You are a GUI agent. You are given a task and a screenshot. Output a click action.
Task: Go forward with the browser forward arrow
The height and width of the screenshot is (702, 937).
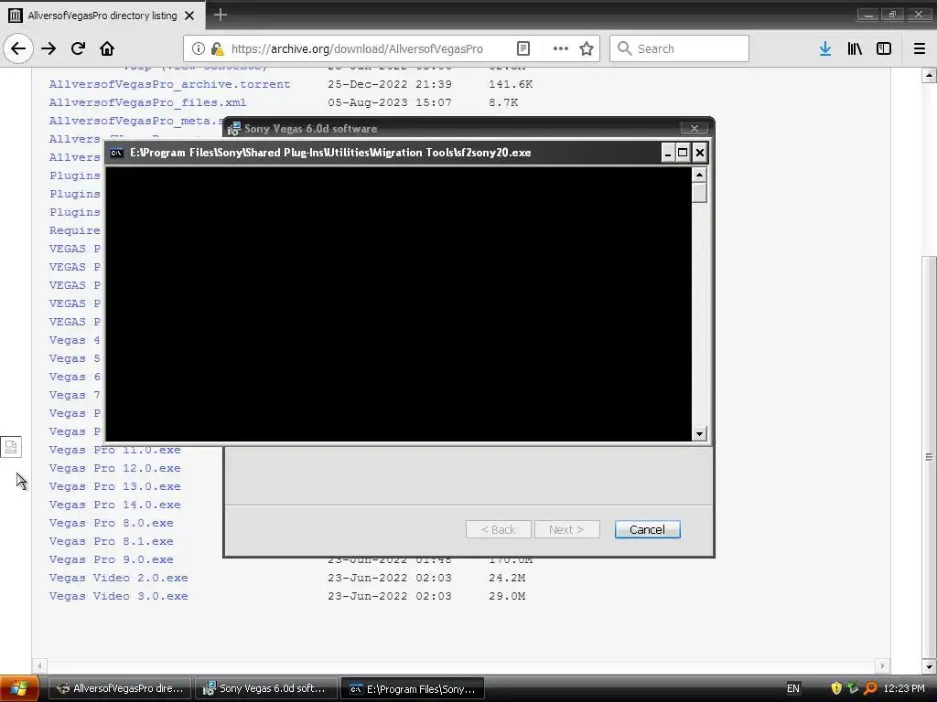[x=48, y=48]
